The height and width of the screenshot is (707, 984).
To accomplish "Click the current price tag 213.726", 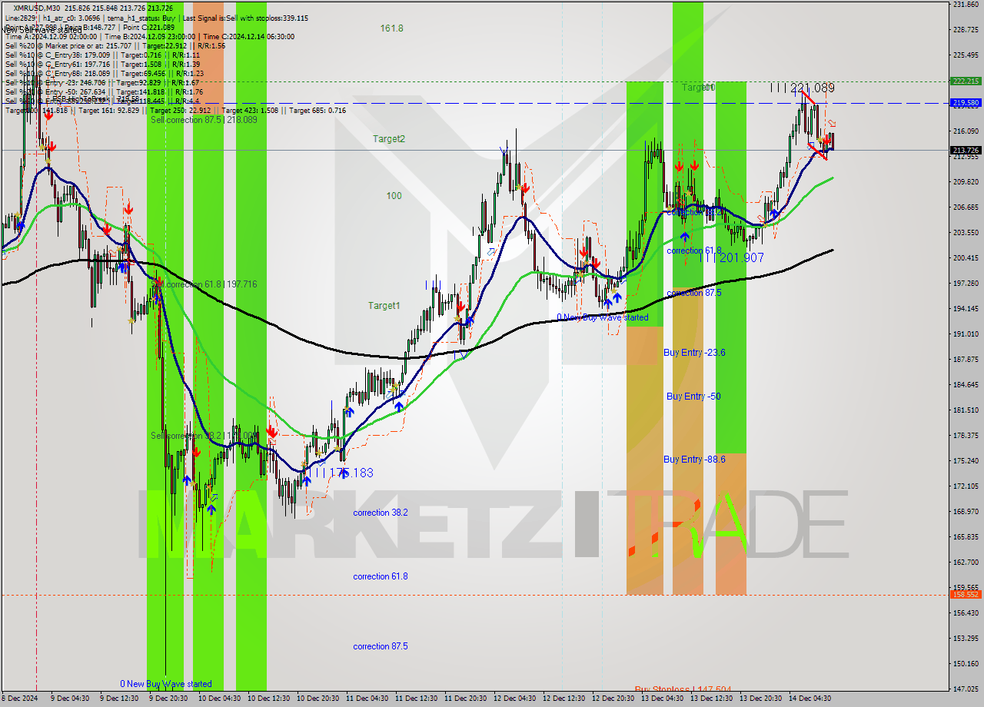I will 966,150.
